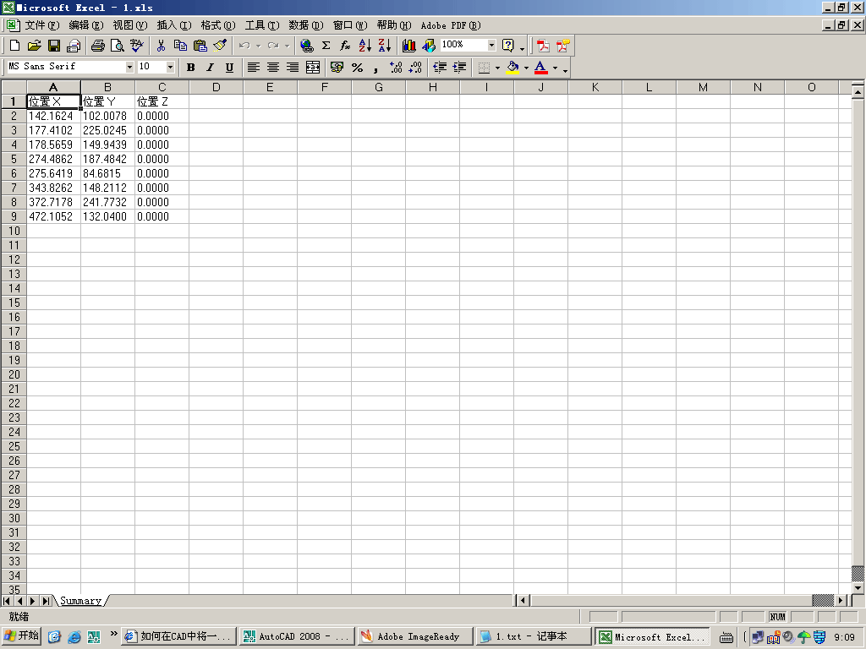
Task: Click the Open file folder icon
Action: 34,46
